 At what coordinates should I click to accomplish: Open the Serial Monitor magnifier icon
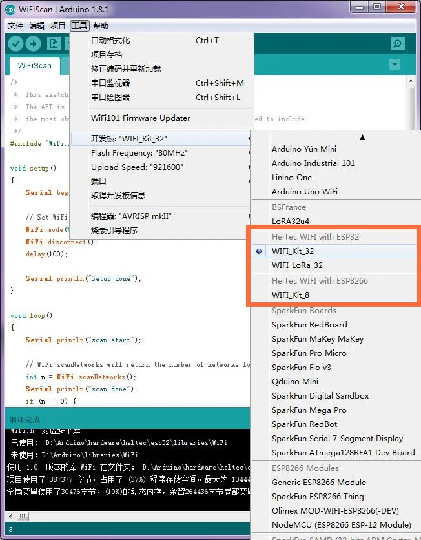point(398,44)
